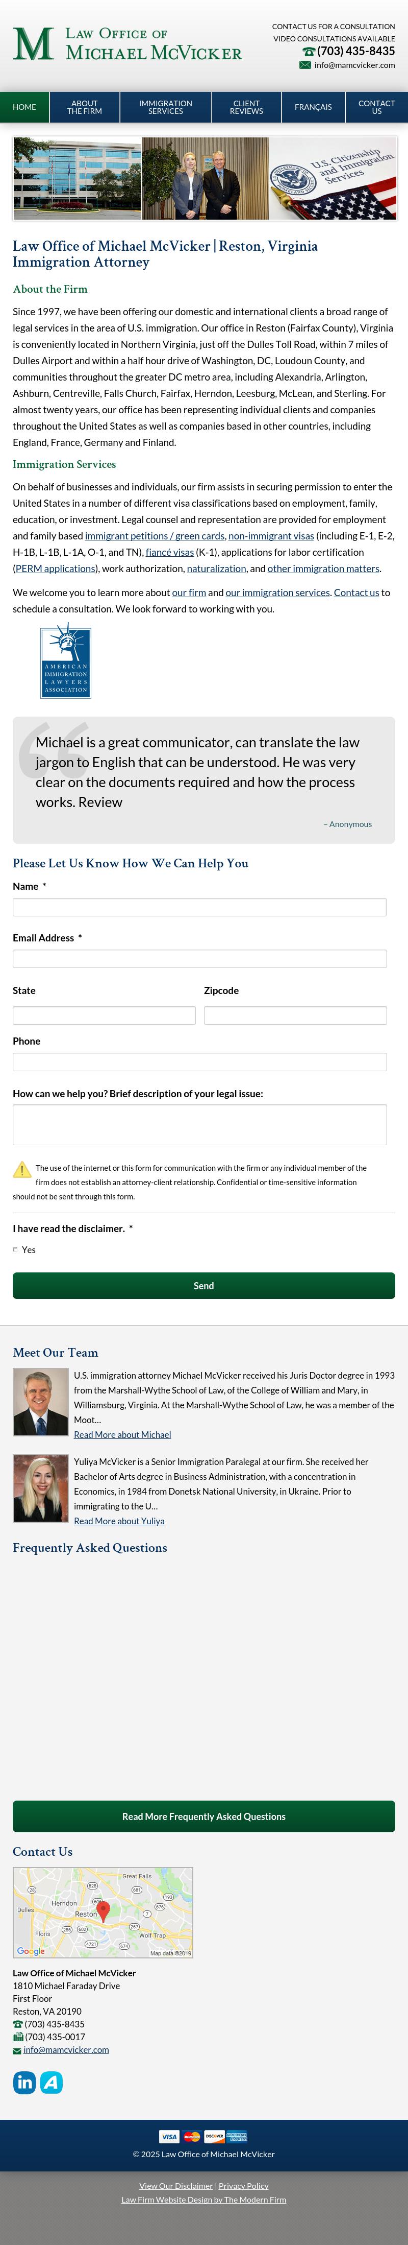Check the Yes disclaimer checkbox
This screenshot has height=2245, width=408.
pyautogui.click(x=16, y=1250)
